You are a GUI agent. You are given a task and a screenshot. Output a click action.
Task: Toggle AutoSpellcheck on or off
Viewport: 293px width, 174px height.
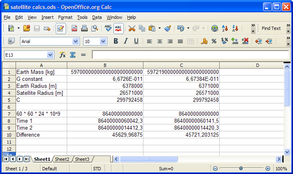118,28
